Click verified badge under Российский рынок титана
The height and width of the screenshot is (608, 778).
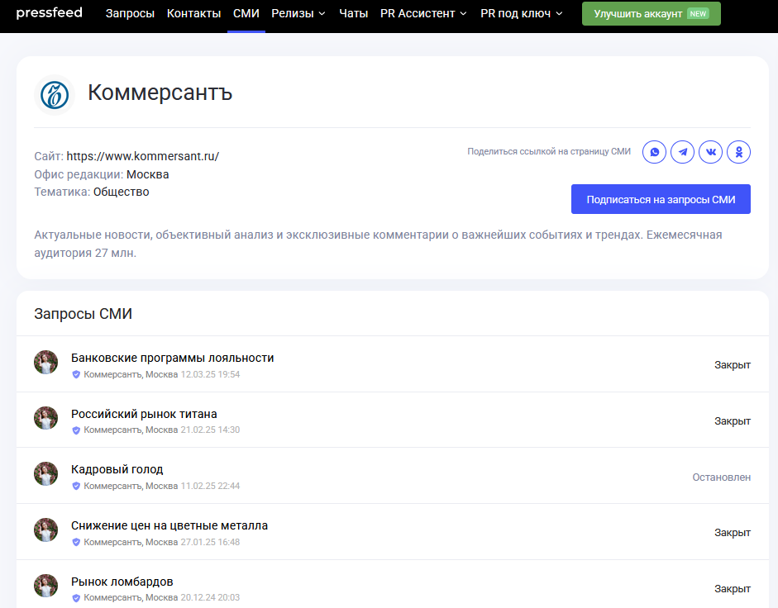pyautogui.click(x=76, y=430)
